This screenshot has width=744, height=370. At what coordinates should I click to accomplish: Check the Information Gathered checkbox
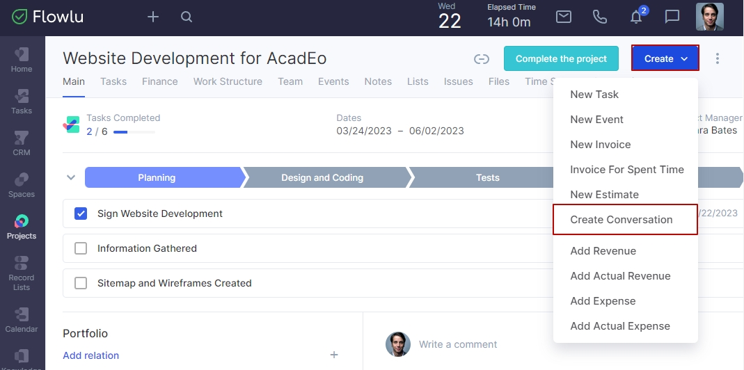pos(81,248)
